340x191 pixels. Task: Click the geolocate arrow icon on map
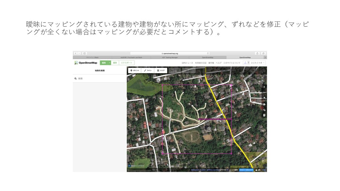pos(264,98)
